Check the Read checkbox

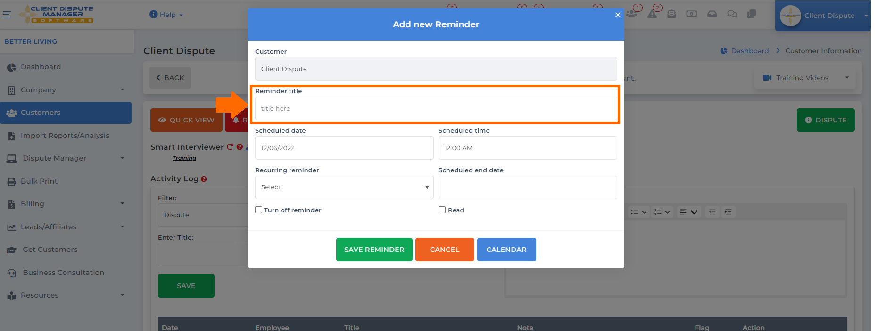point(442,210)
